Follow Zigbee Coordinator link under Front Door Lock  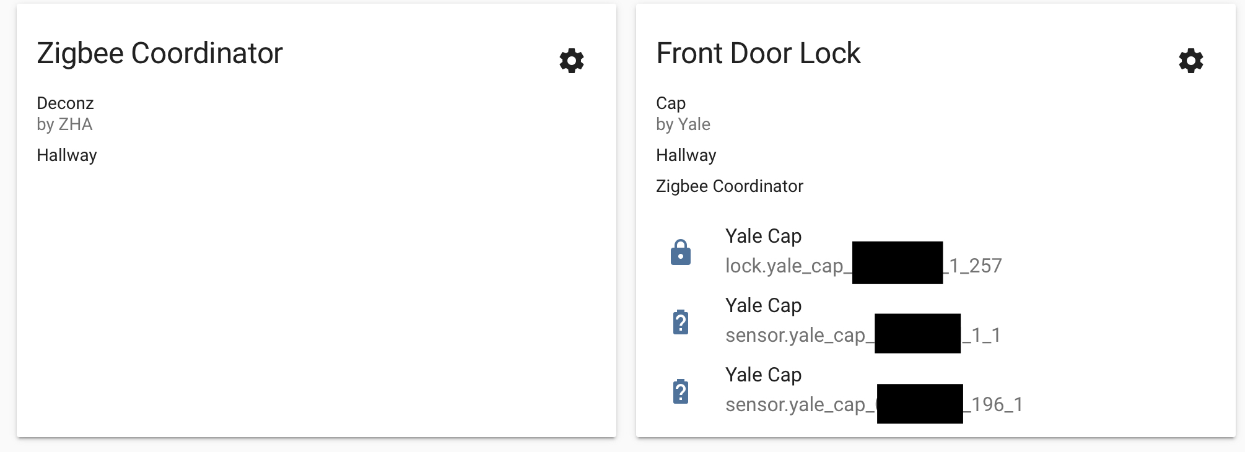tap(730, 186)
